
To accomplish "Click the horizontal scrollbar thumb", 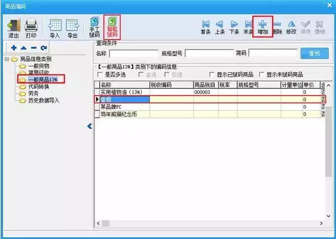I will point(105,223).
